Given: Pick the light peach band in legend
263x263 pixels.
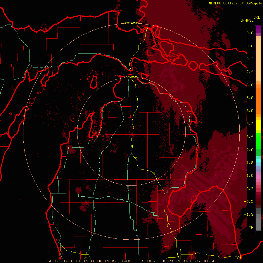Looking at the screenshot, I should [258, 60].
